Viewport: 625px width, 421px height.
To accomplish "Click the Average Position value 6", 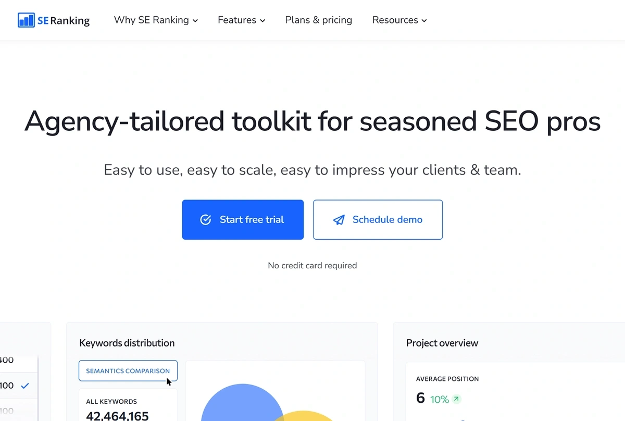I will [420, 398].
